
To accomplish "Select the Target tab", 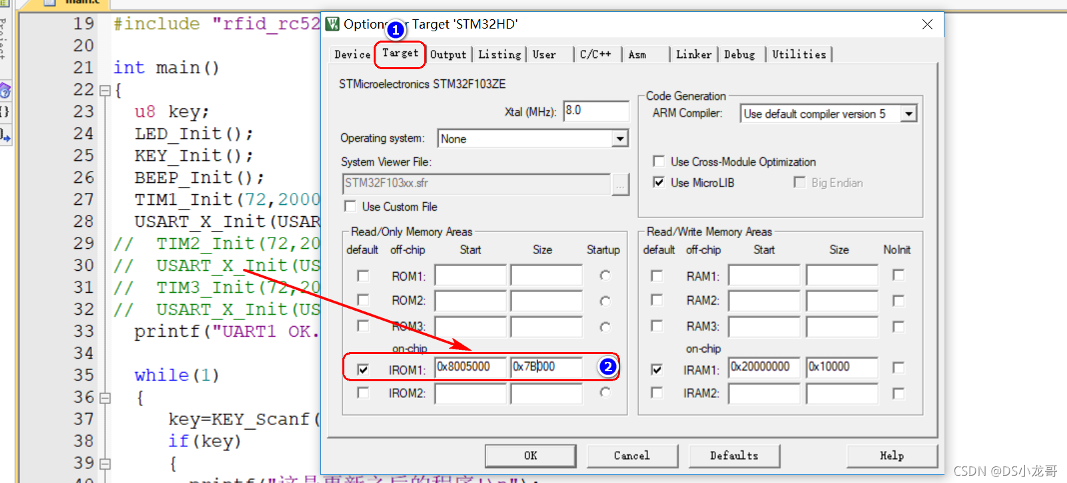I will click(x=400, y=53).
